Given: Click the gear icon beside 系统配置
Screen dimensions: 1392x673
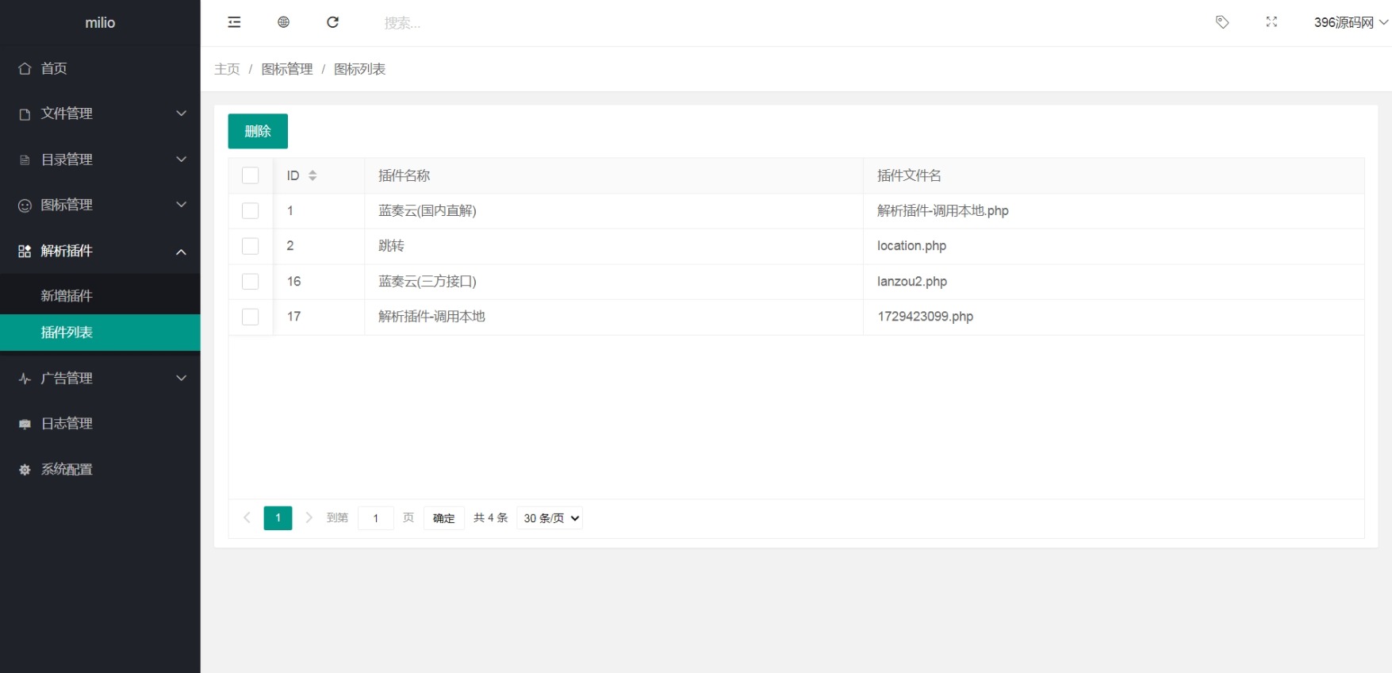Looking at the screenshot, I should 25,470.
